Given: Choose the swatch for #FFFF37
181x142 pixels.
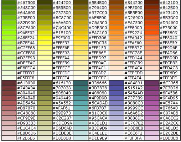Looking at the screenshot, I should coord(45,43).
